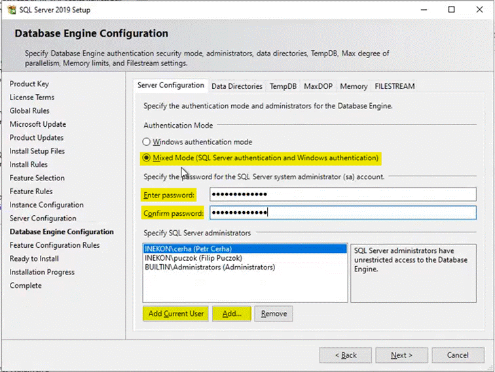Screen dimensions: 495x372
Task: Remove the selected administrator
Action: tap(274, 314)
